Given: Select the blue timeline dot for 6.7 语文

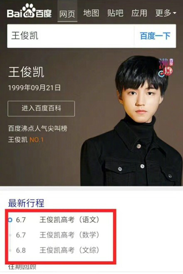Looking at the screenshot, I should tap(10, 220).
